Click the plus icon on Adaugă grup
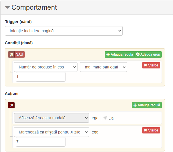 point(138,54)
